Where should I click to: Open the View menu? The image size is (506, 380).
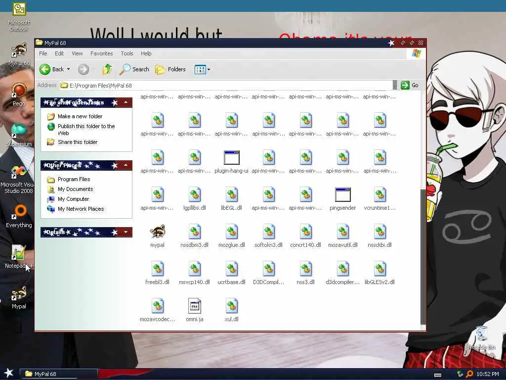click(x=77, y=53)
